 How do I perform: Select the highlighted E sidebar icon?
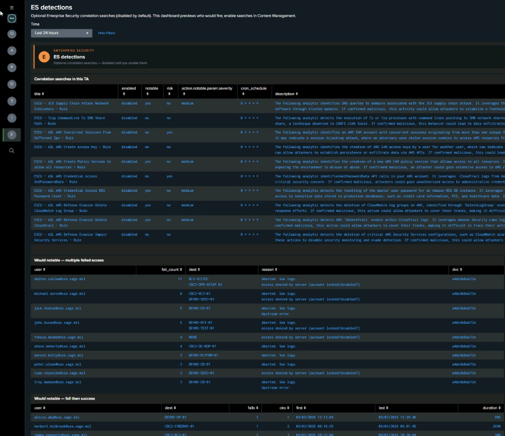tap(12, 135)
